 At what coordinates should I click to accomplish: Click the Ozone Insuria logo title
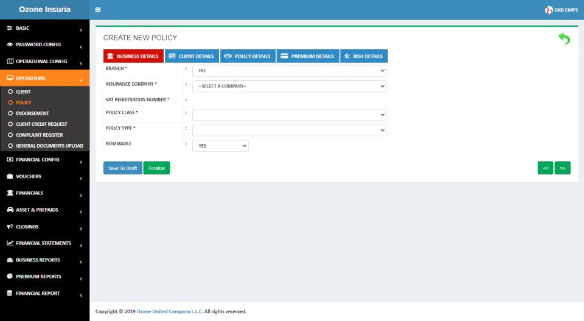[x=44, y=9]
